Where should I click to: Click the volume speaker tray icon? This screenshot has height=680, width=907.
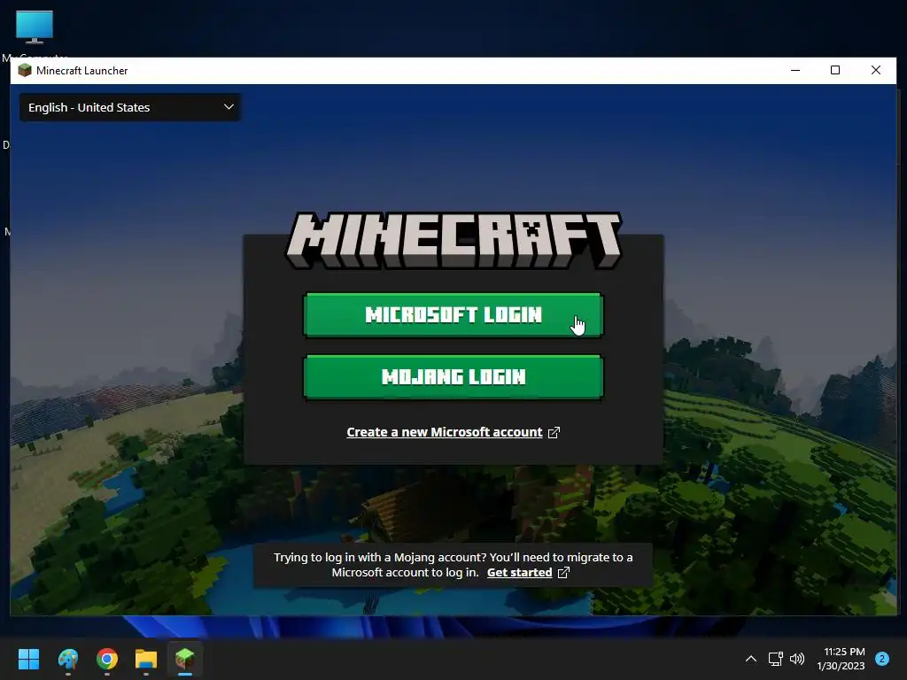(x=797, y=659)
